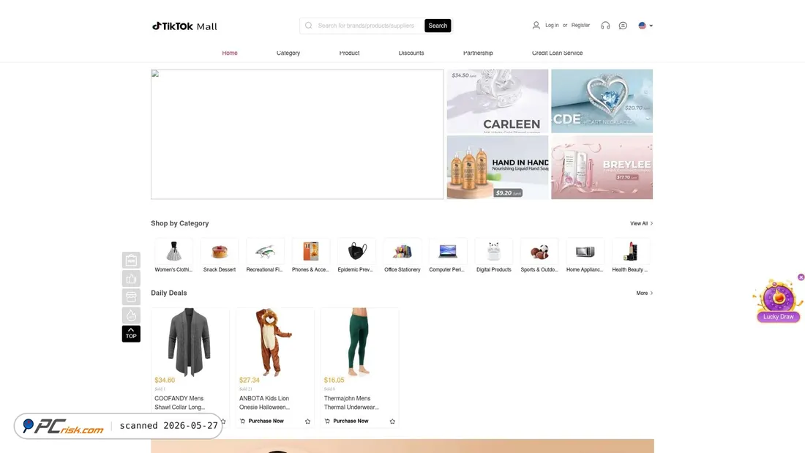Click the store sidebar icon

coord(131,297)
